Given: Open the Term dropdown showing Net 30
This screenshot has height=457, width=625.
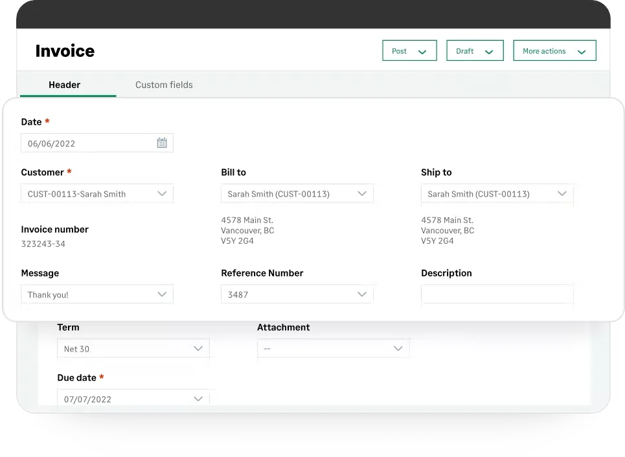Looking at the screenshot, I should [x=133, y=348].
